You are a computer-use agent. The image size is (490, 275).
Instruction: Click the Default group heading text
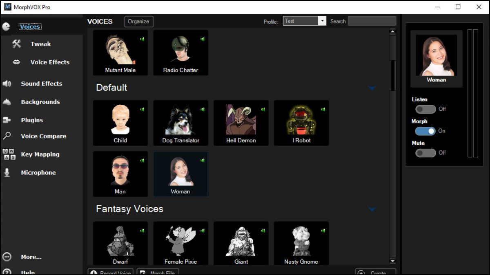click(111, 88)
